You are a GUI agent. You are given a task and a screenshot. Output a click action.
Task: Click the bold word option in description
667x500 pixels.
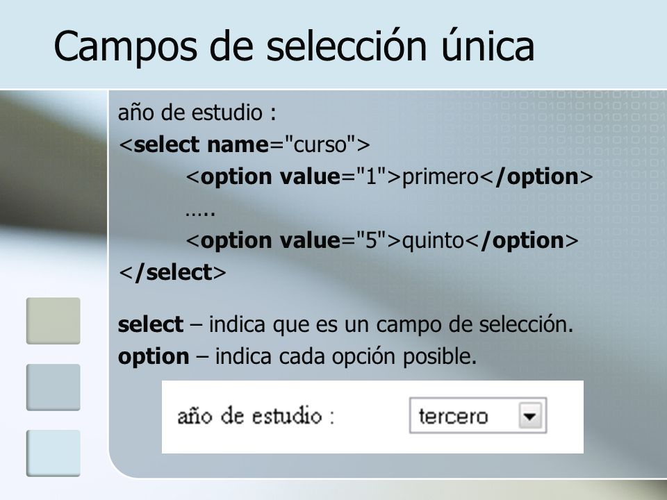click(x=154, y=356)
